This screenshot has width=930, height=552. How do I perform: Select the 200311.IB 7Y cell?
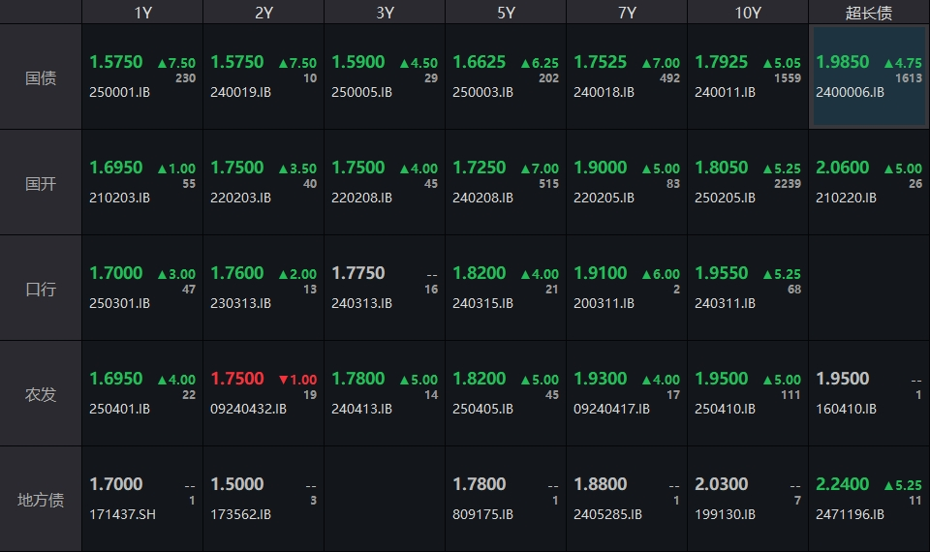tap(627, 289)
